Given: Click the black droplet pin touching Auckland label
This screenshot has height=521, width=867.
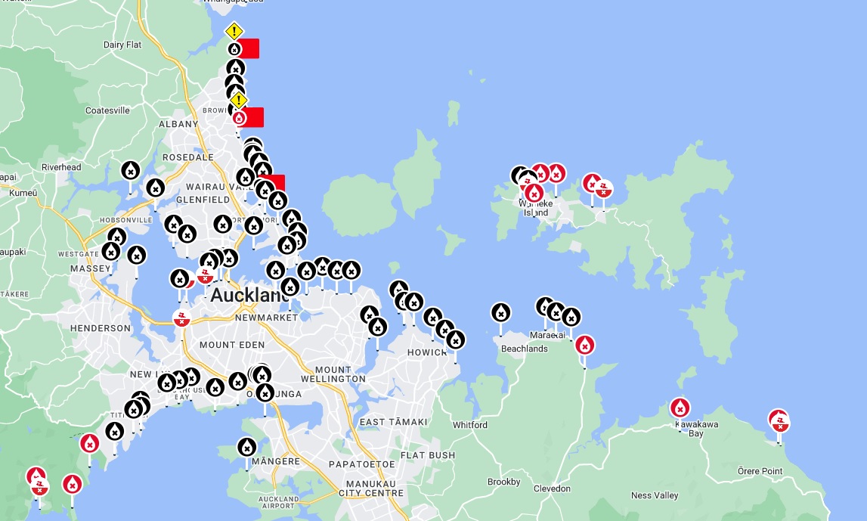Looking at the screenshot, I should [290, 287].
